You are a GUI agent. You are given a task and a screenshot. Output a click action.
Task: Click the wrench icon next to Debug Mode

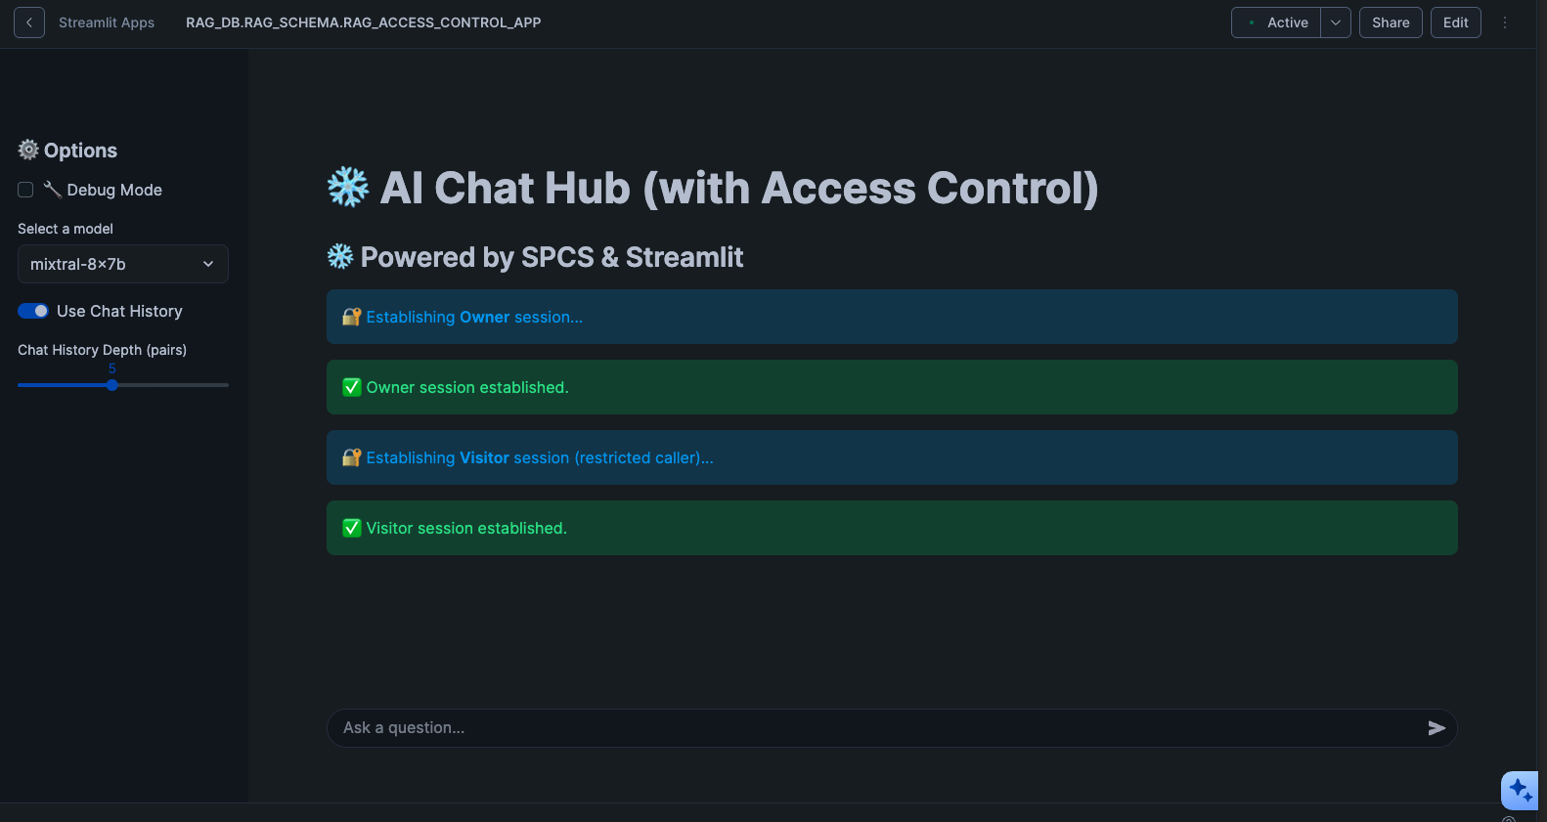pos(51,190)
